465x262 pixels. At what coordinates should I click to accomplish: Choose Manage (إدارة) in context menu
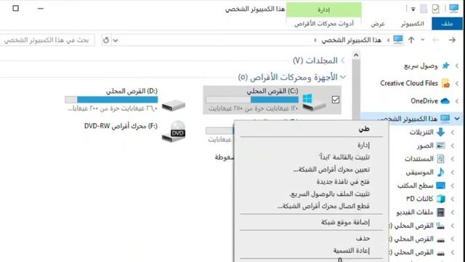pyautogui.click(x=312, y=145)
